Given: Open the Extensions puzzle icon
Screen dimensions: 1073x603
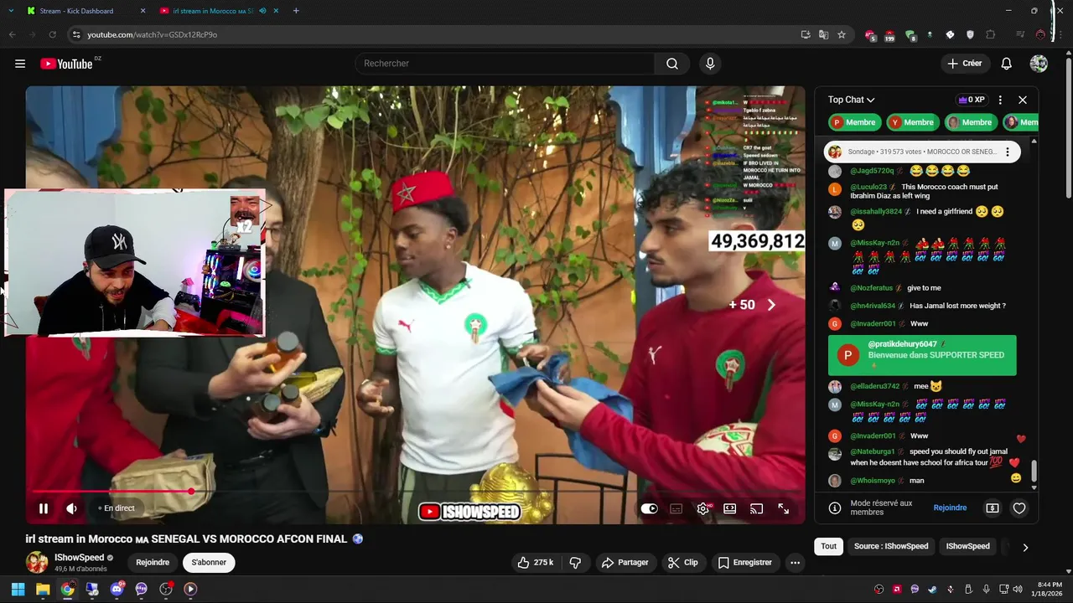Looking at the screenshot, I should click(x=991, y=34).
